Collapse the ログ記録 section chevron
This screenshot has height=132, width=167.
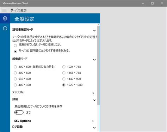coord(94,128)
